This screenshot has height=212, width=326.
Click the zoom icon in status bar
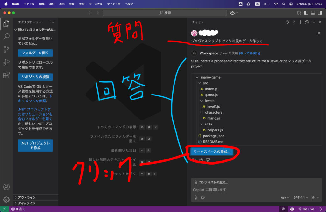coord(283,209)
